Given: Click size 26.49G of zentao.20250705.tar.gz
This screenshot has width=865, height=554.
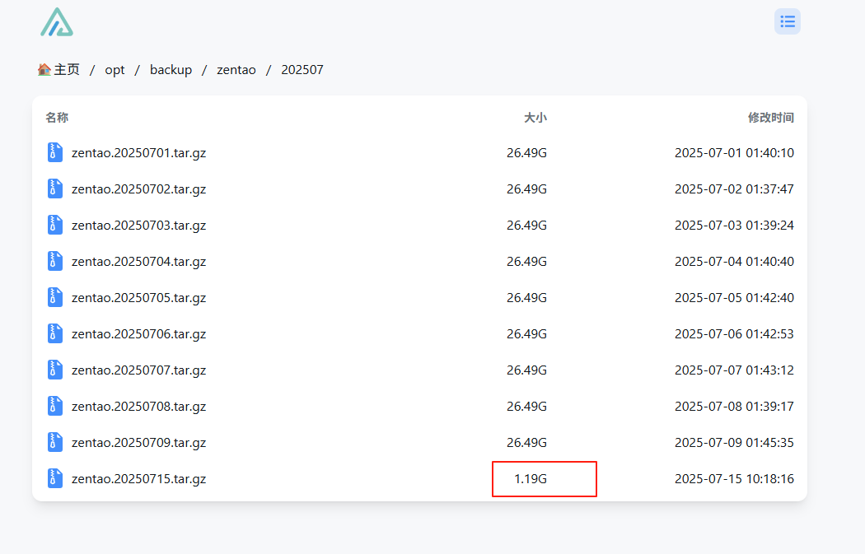Looking at the screenshot, I should point(527,298).
